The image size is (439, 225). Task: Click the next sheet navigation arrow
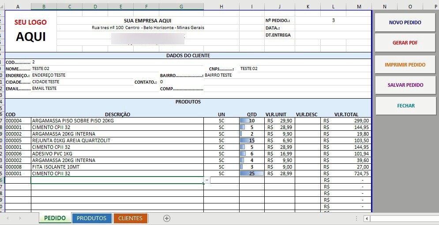(x=20, y=218)
